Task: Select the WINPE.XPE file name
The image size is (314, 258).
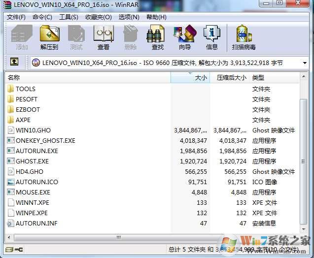Action: click(x=32, y=213)
